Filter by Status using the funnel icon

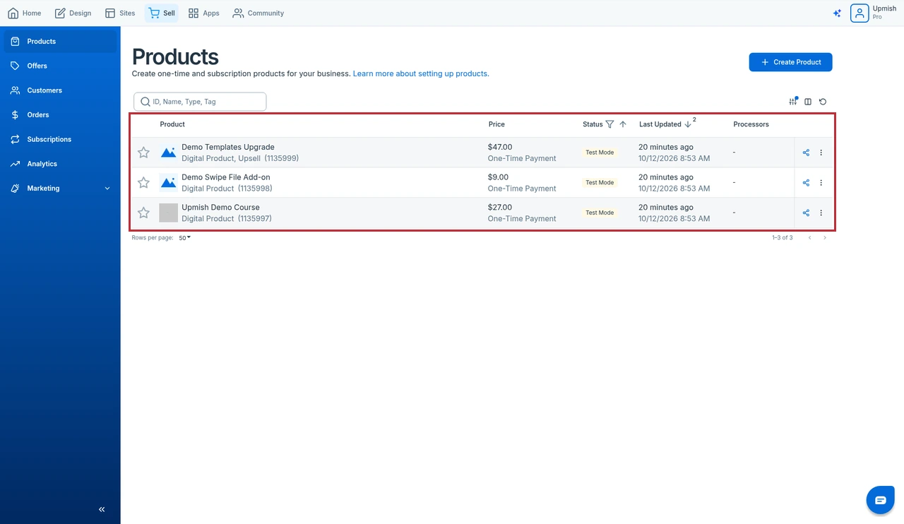click(x=609, y=124)
